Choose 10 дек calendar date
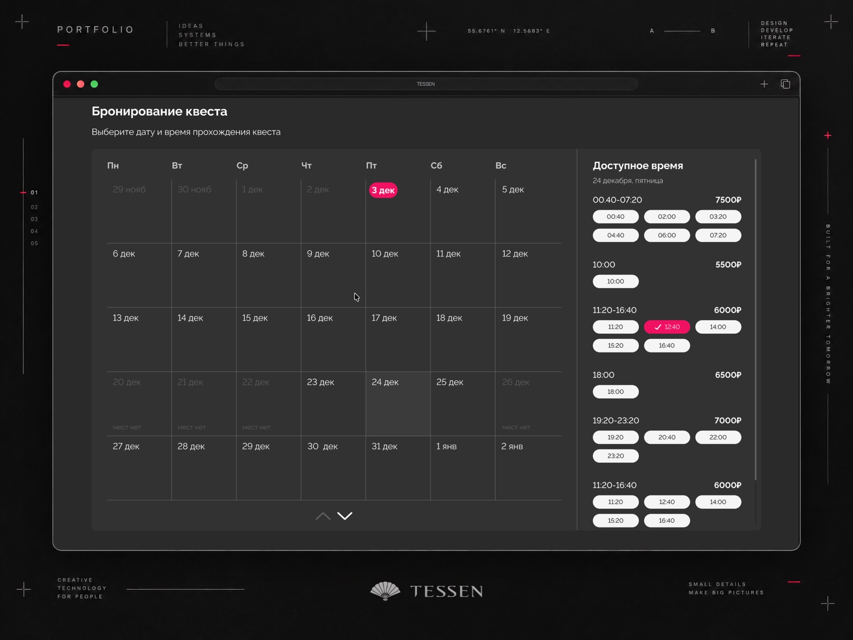Screen dimensions: 853x640 [x=398, y=275]
